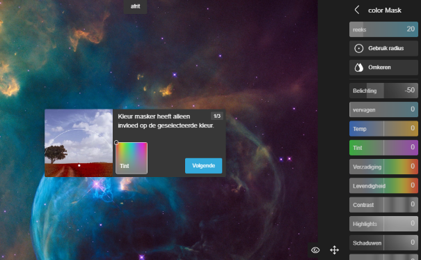Click the Gebruik radius circle icon

pyautogui.click(x=358, y=48)
